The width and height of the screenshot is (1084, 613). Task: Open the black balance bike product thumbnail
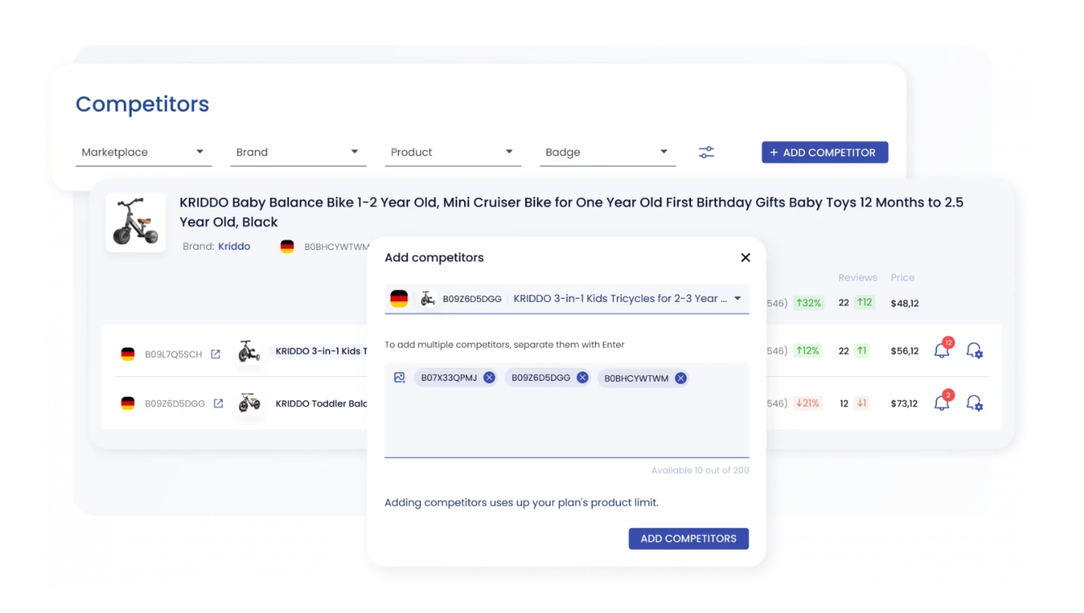136,222
